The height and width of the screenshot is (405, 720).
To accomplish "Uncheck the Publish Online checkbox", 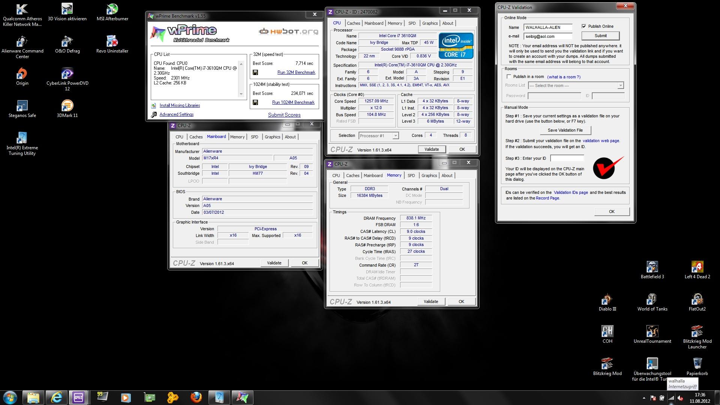I will click(x=584, y=26).
